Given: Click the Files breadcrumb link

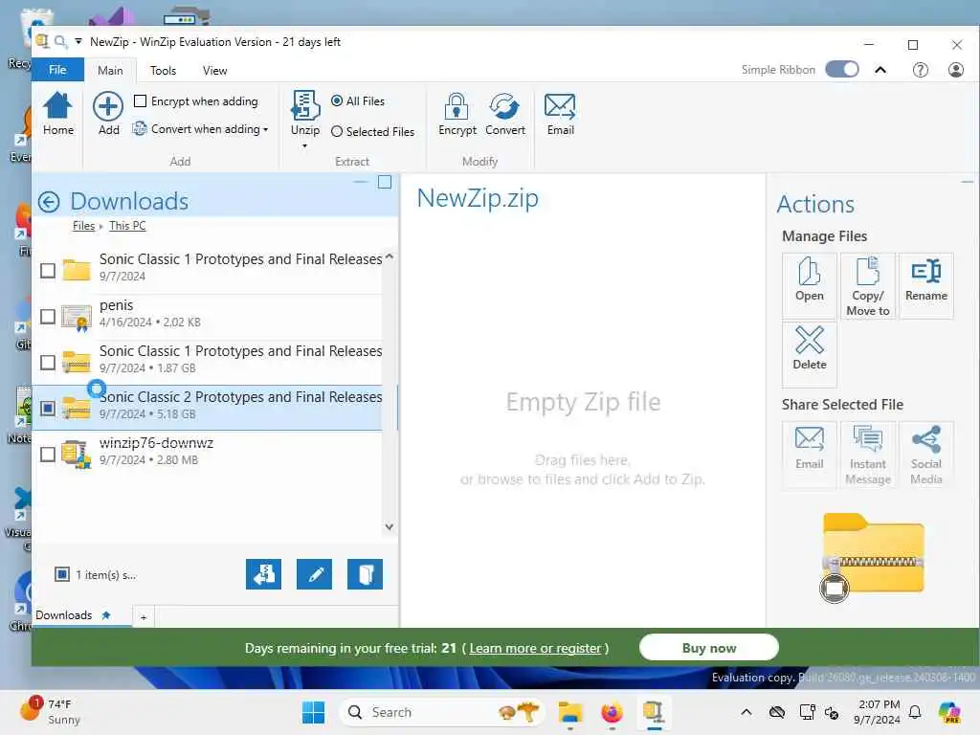Looking at the screenshot, I should pyautogui.click(x=83, y=226).
